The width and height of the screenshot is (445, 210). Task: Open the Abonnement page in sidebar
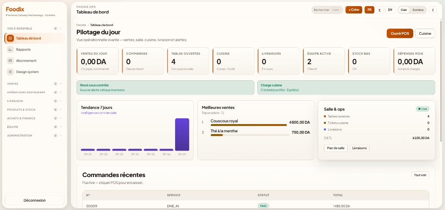35,61
